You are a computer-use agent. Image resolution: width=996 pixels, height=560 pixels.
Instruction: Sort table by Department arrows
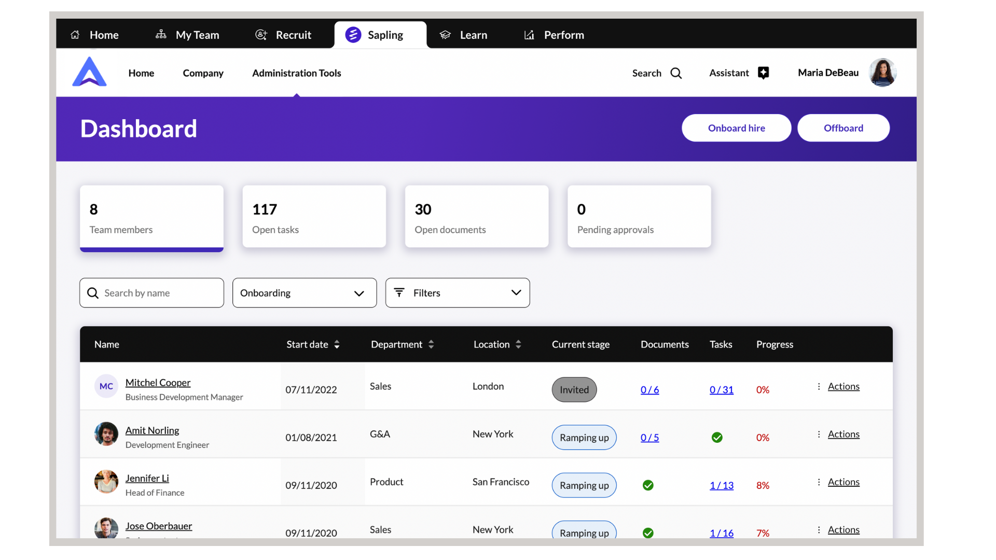coord(431,344)
